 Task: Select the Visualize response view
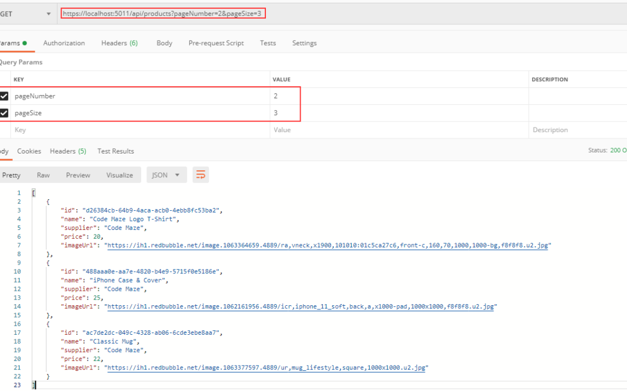pyautogui.click(x=120, y=175)
